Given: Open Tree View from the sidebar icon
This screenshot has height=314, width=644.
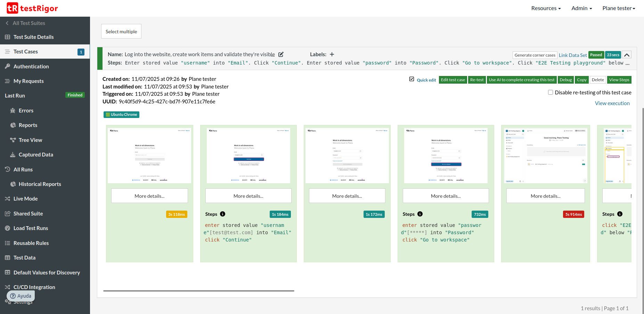Looking at the screenshot, I should click(13, 140).
